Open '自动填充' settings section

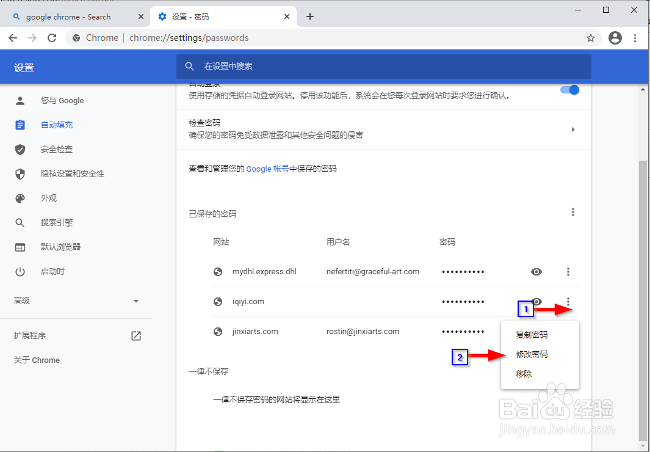pyautogui.click(x=57, y=125)
